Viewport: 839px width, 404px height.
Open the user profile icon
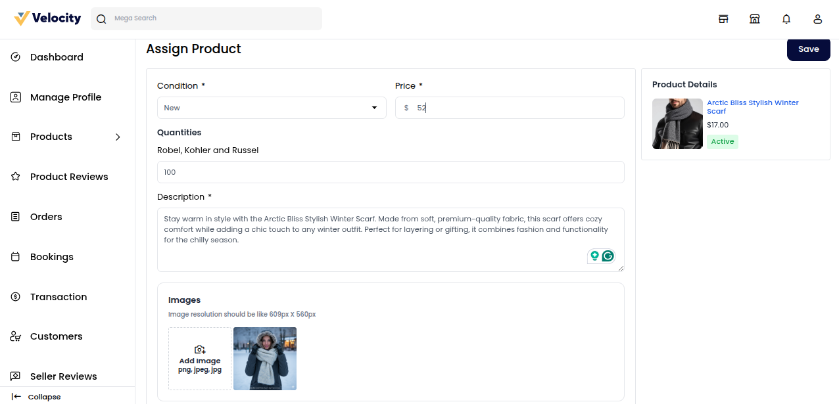tap(818, 19)
